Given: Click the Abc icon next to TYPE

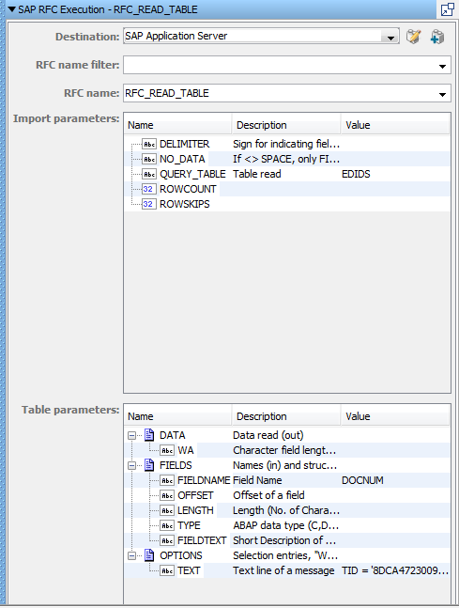Looking at the screenshot, I should (x=167, y=526).
